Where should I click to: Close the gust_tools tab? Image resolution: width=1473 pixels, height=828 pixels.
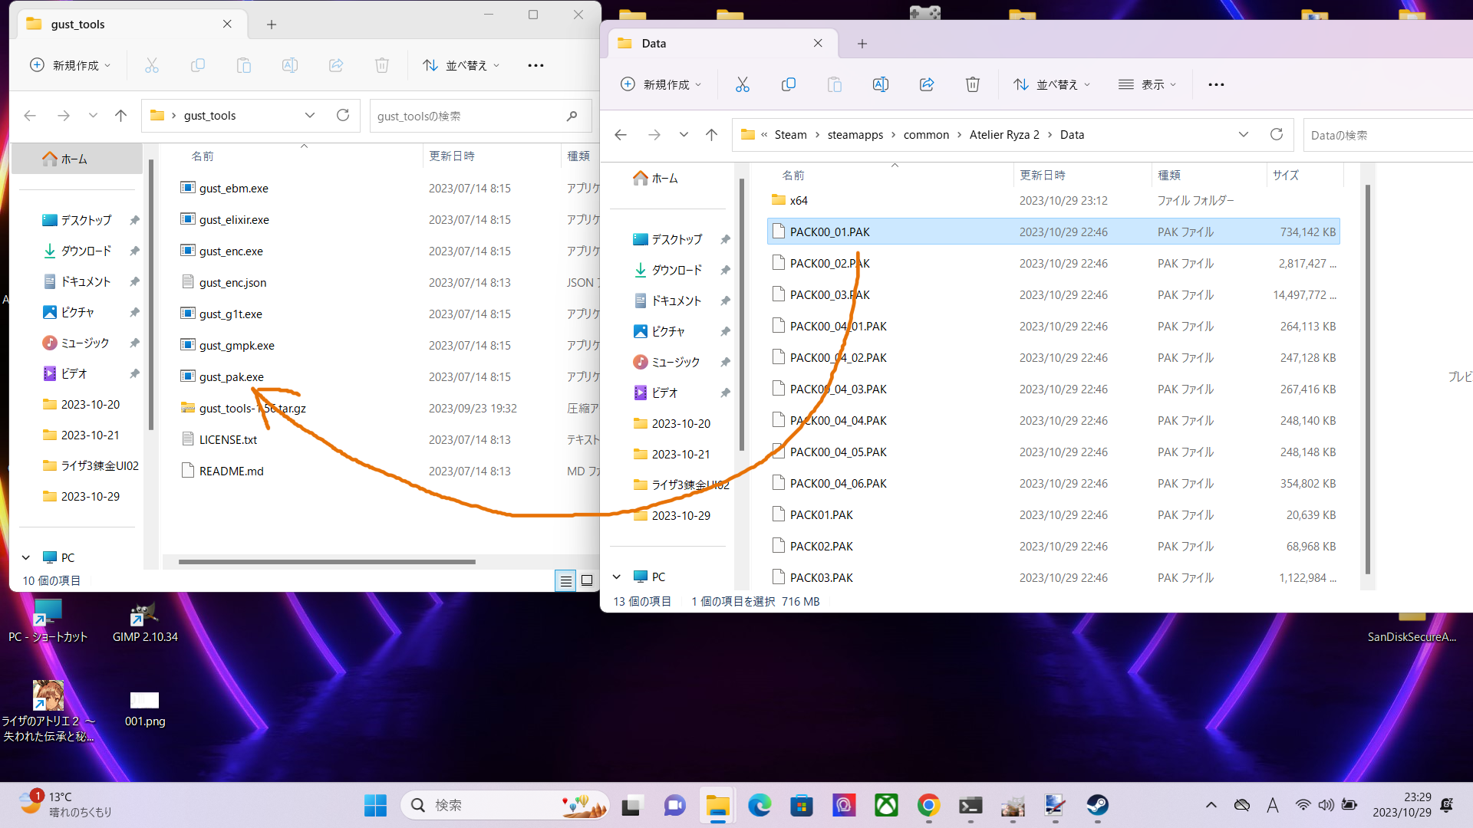[227, 24]
